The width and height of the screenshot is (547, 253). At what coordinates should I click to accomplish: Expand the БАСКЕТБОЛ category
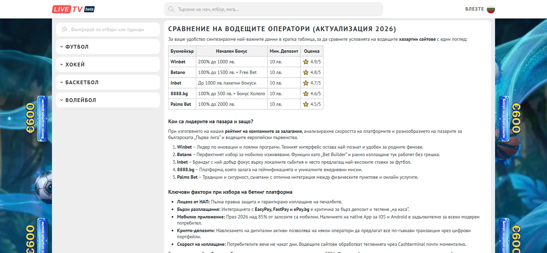(x=108, y=82)
